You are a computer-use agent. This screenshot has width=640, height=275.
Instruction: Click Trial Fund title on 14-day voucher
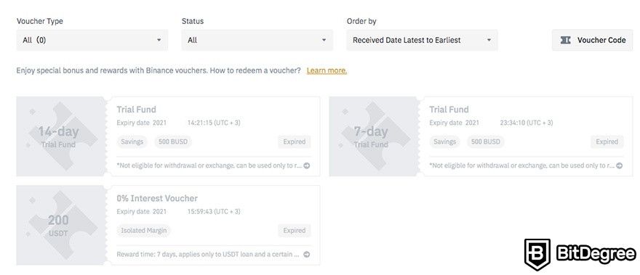coord(136,110)
